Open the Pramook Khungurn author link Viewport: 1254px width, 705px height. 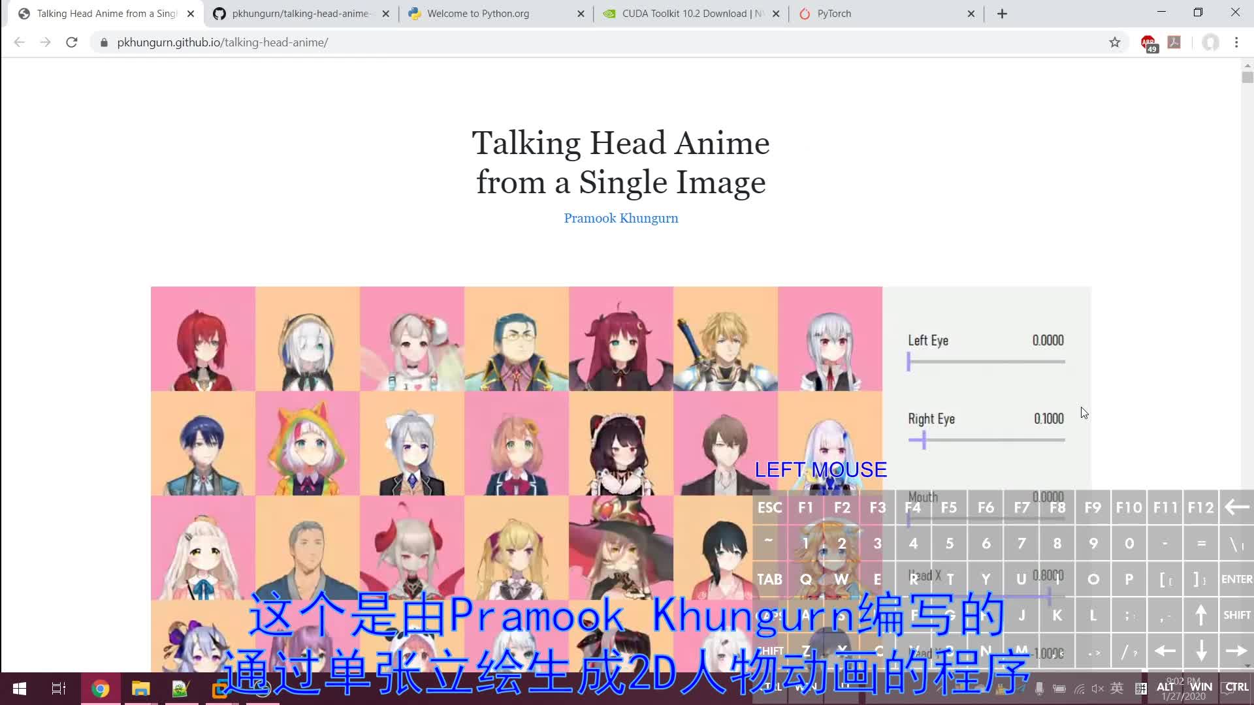point(620,218)
